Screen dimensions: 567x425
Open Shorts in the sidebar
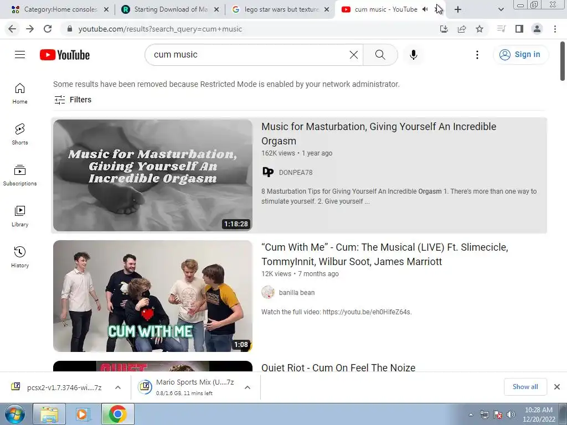coord(20,134)
